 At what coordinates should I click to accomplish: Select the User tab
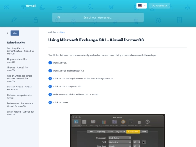(x=91, y=132)
